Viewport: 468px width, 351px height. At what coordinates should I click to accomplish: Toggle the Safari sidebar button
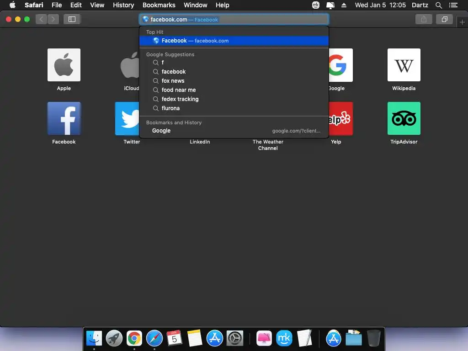pyautogui.click(x=72, y=19)
